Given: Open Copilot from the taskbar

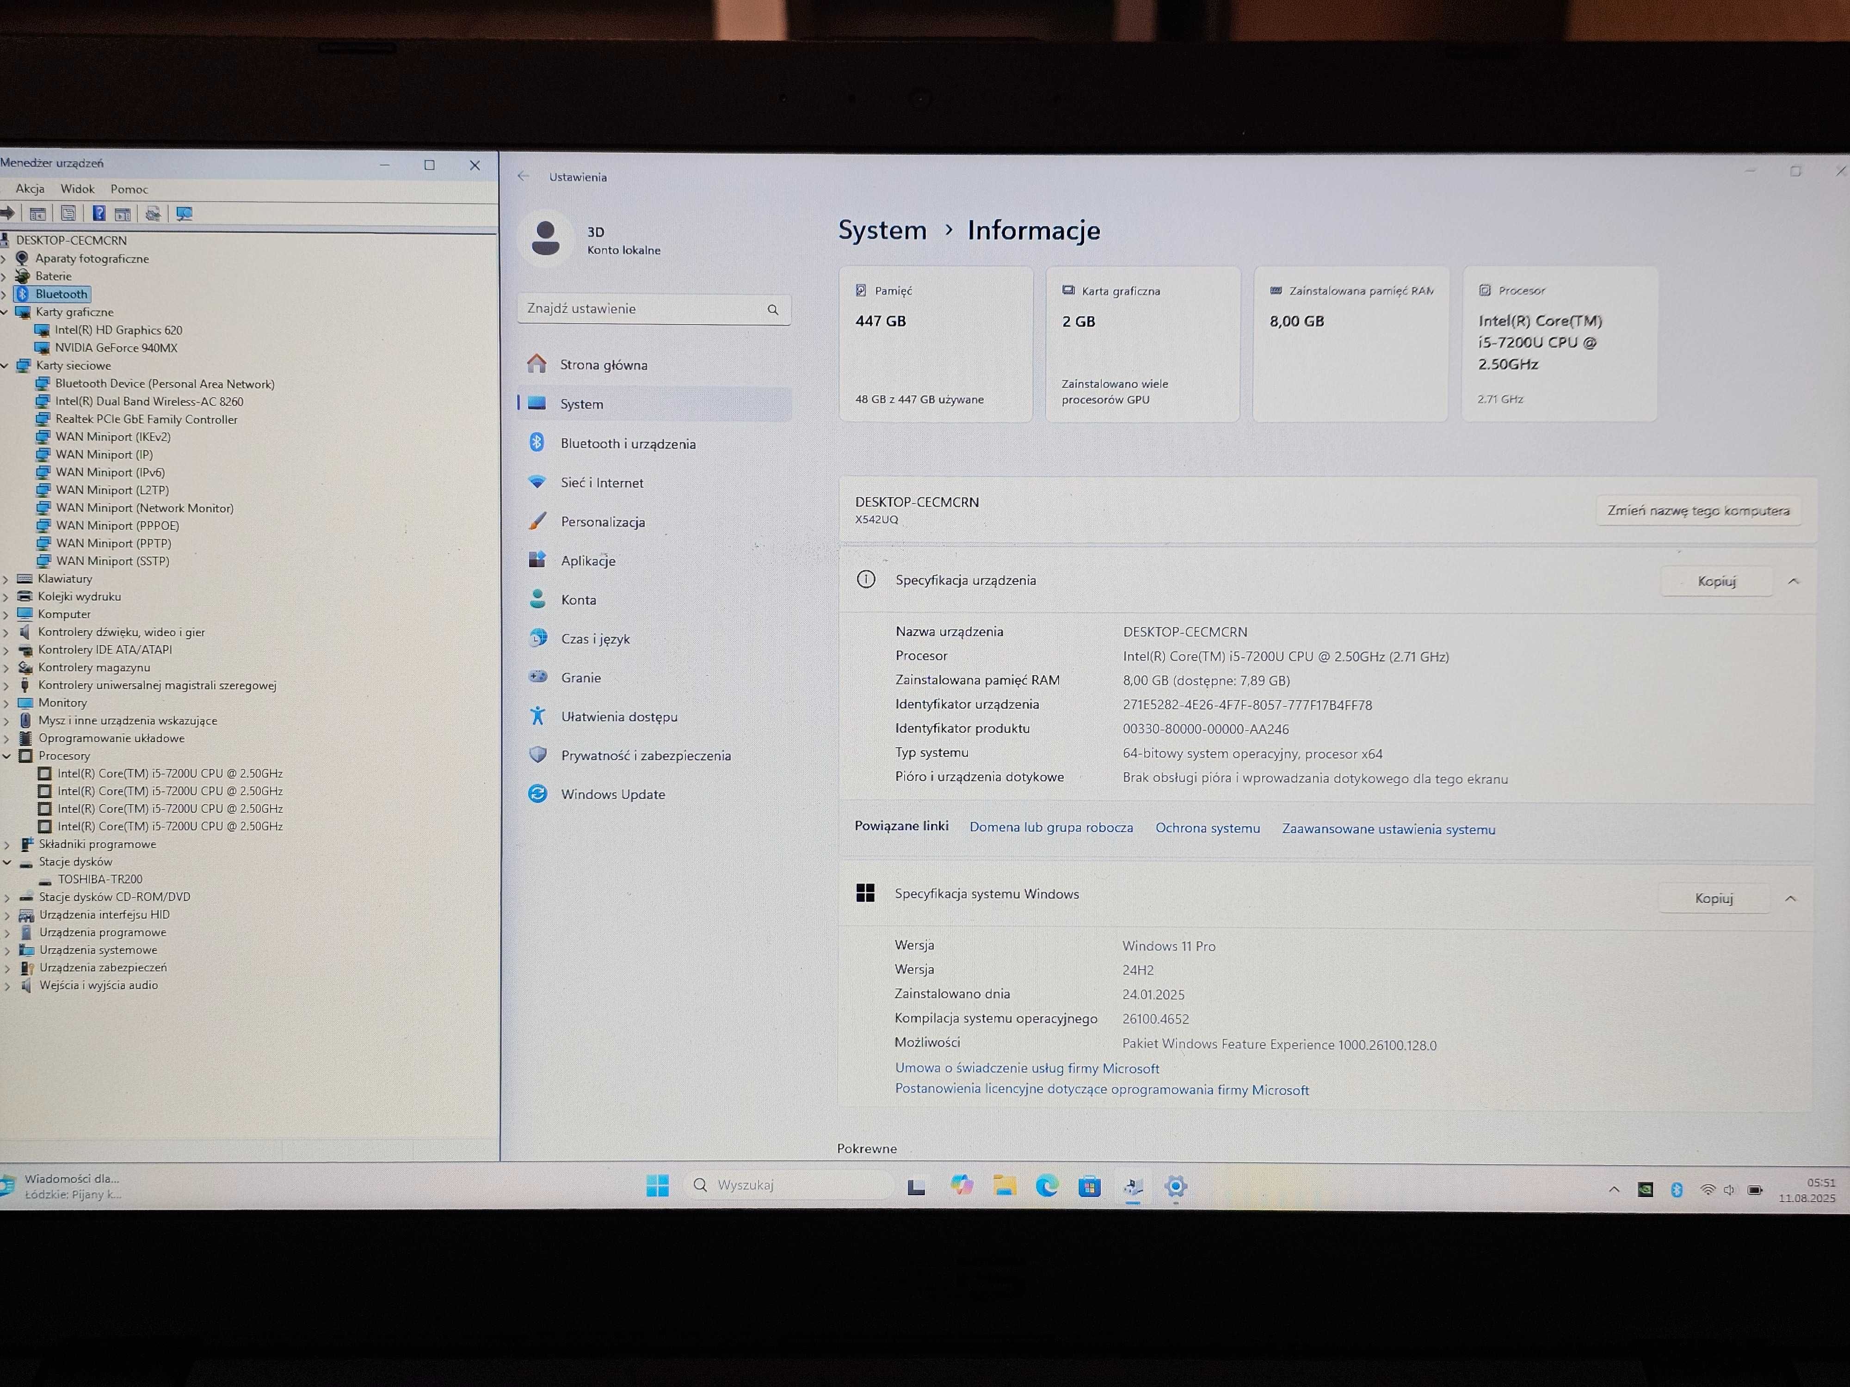Looking at the screenshot, I should coord(961,1184).
